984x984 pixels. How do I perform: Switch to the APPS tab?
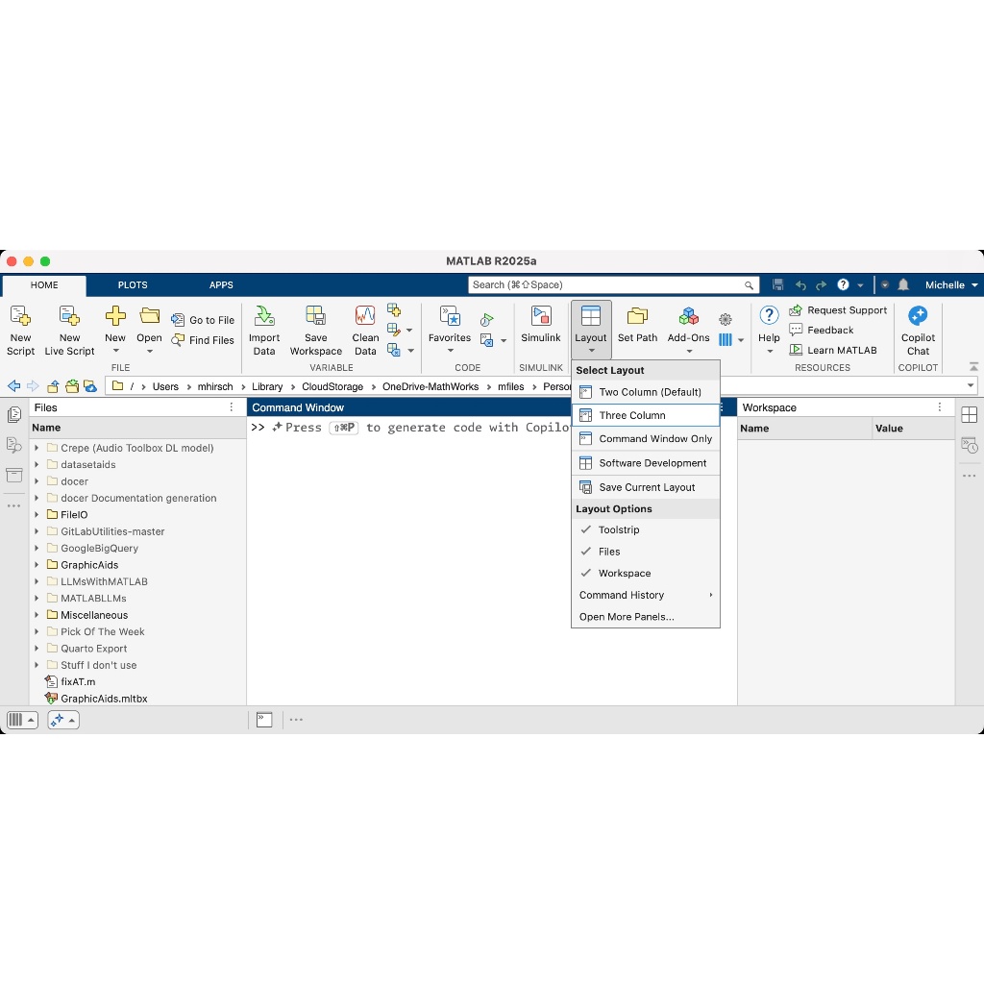click(x=221, y=284)
